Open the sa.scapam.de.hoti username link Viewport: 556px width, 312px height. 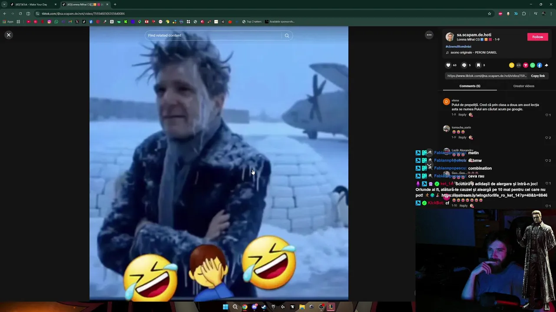(474, 35)
